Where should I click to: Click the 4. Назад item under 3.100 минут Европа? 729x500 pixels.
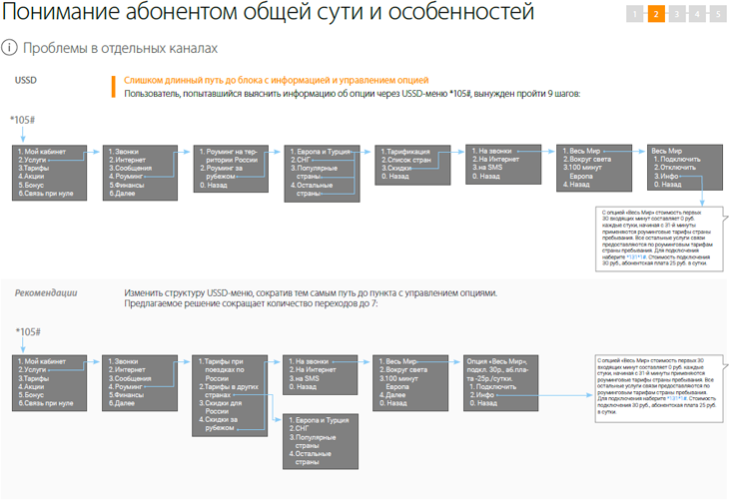(576, 185)
